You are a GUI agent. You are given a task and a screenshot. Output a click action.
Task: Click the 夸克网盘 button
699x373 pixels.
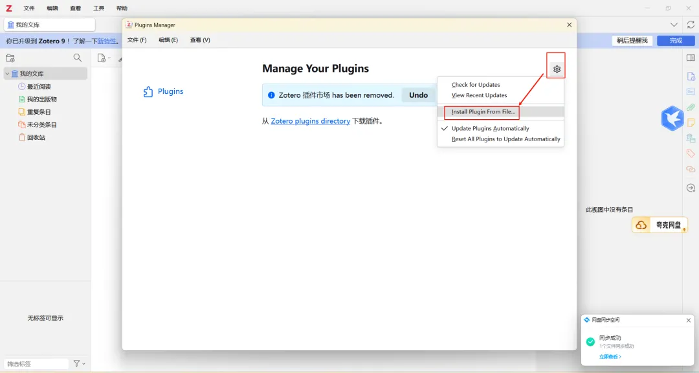click(x=660, y=225)
